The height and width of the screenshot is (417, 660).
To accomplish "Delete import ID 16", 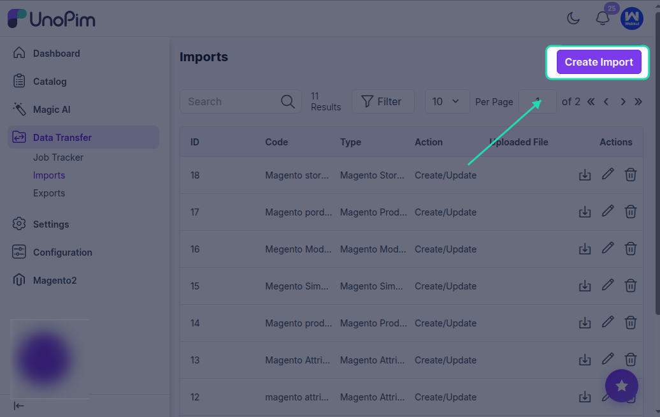I will pyautogui.click(x=630, y=249).
